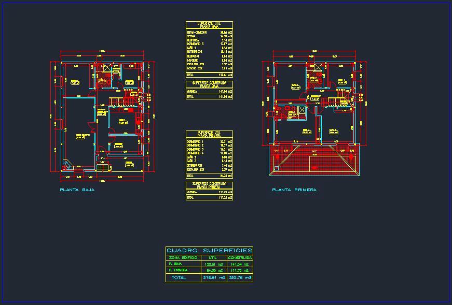The image size is (452, 305).
Task: Click the P. BAJA row label
Action: (x=174, y=264)
